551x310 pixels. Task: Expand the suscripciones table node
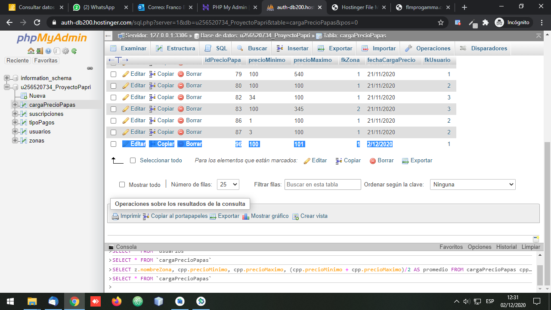click(15, 114)
